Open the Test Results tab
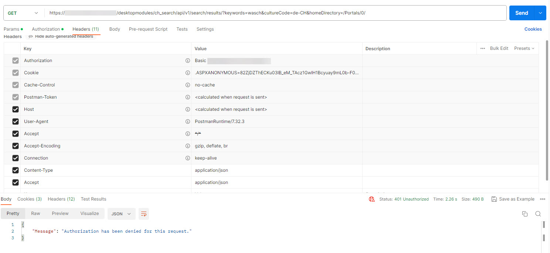The image size is (550, 253). 94,199
